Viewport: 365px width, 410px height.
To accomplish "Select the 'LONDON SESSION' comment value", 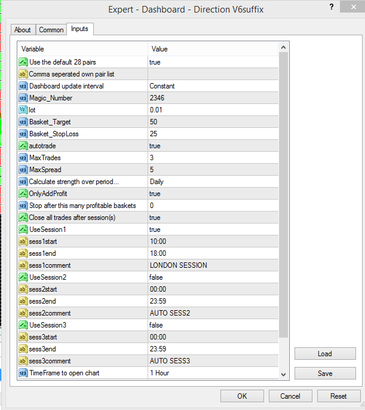I will (x=213, y=265).
